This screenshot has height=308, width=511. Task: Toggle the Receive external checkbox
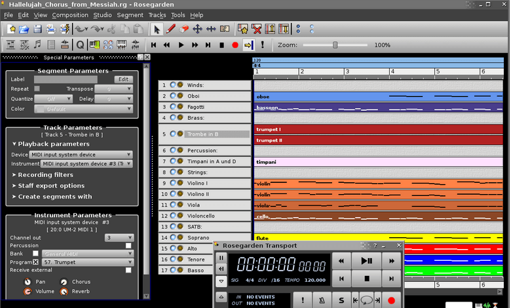pyautogui.click(x=128, y=270)
